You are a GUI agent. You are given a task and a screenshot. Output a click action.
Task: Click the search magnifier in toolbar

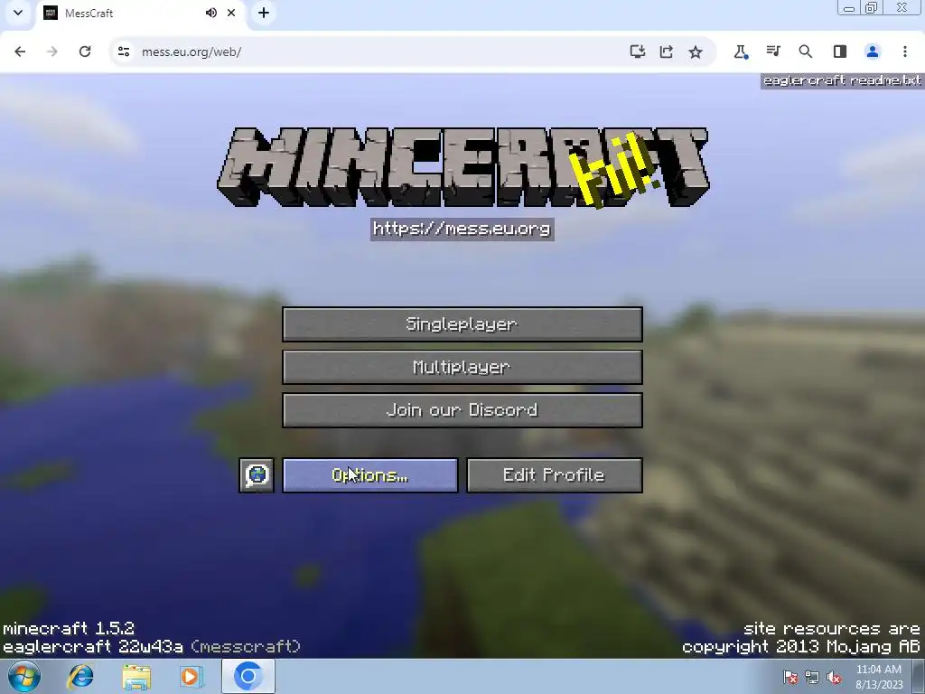(805, 52)
